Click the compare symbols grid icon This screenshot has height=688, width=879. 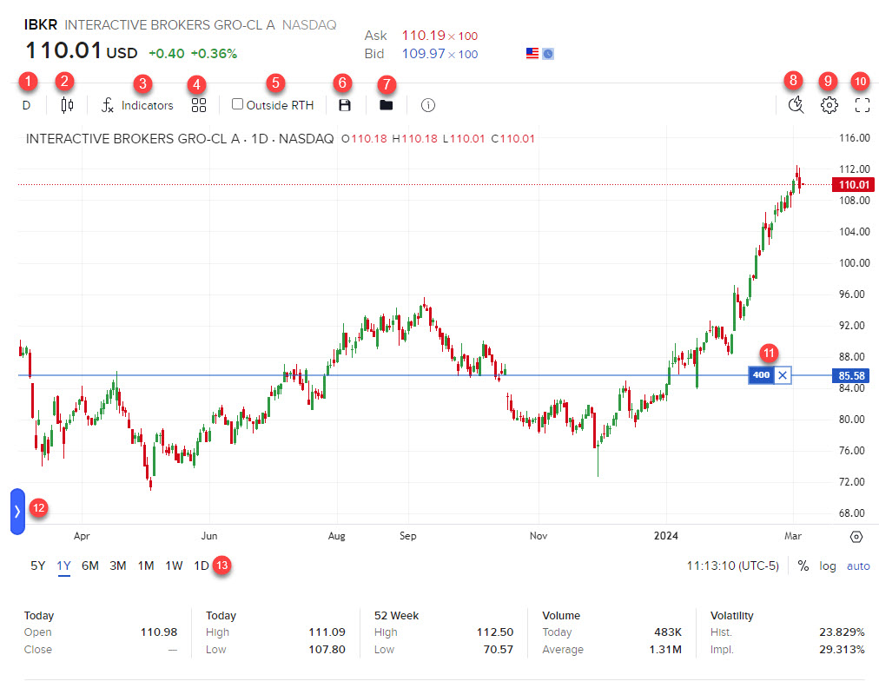[198, 104]
